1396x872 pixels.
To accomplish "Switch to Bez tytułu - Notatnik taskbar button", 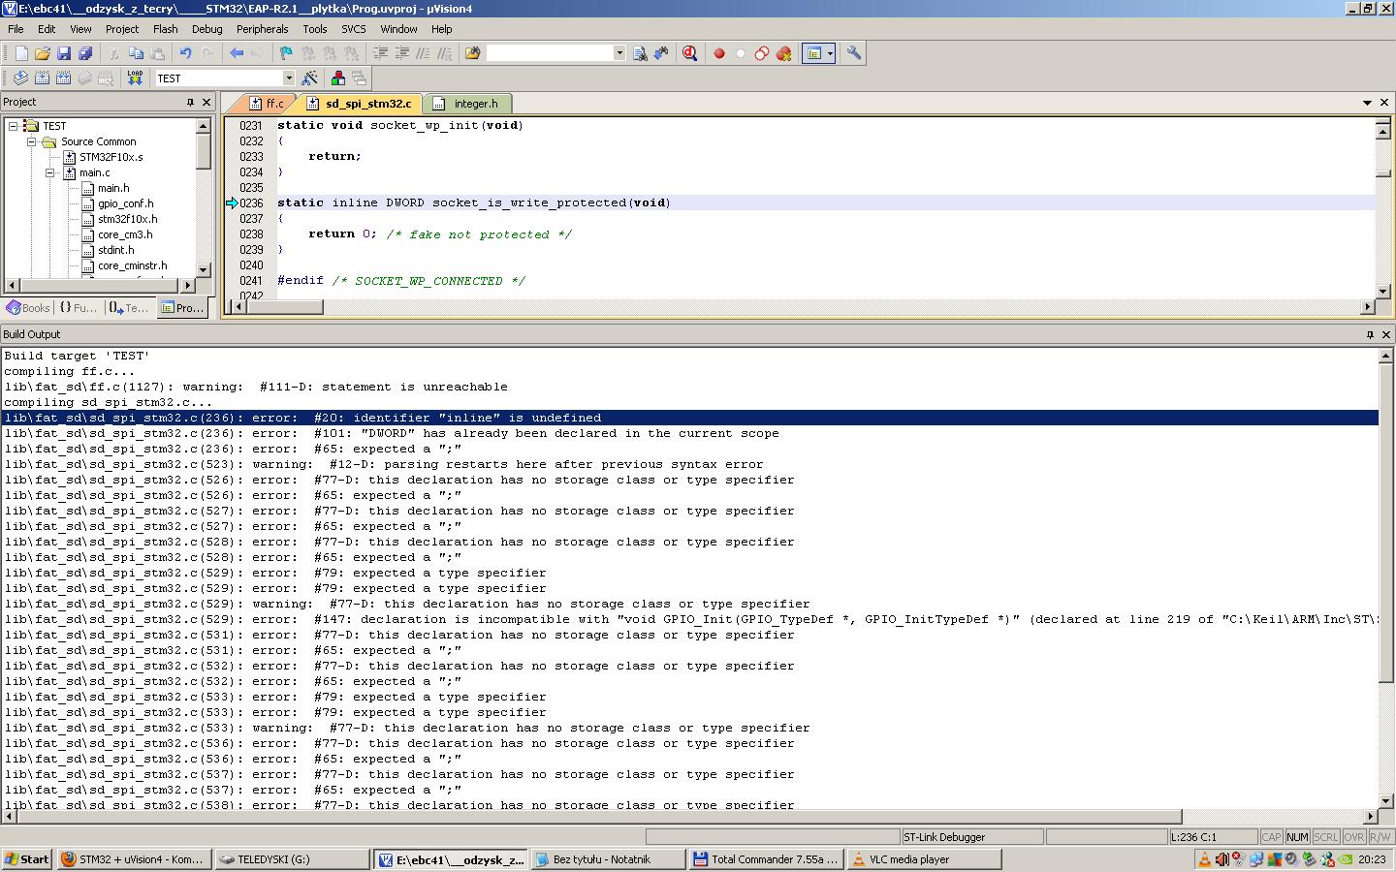I will (608, 859).
